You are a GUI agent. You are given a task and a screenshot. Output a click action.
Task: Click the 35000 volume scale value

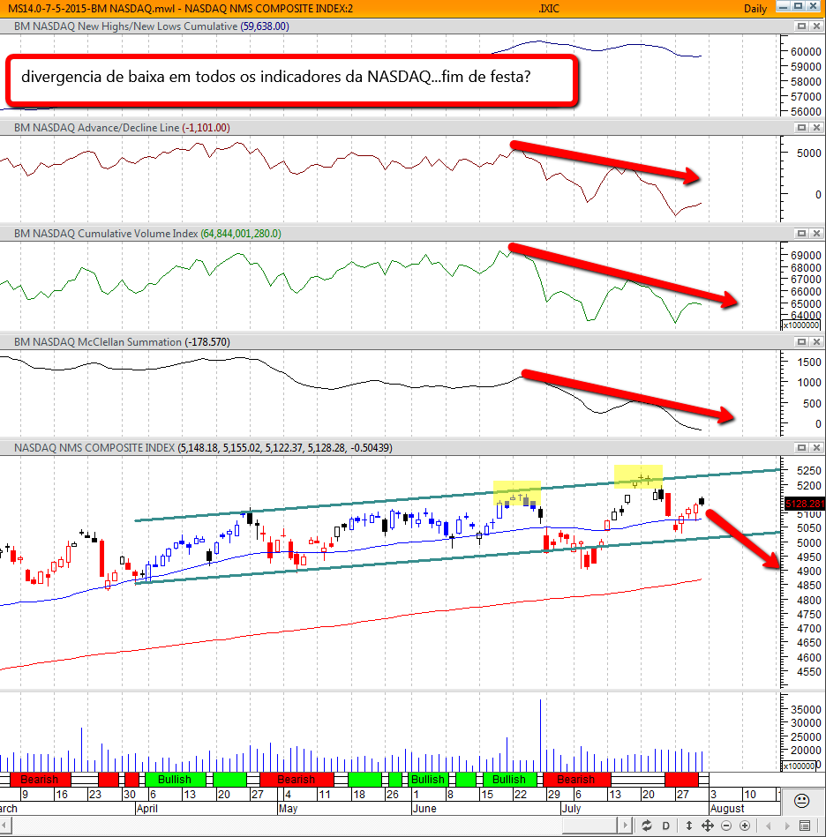point(806,709)
